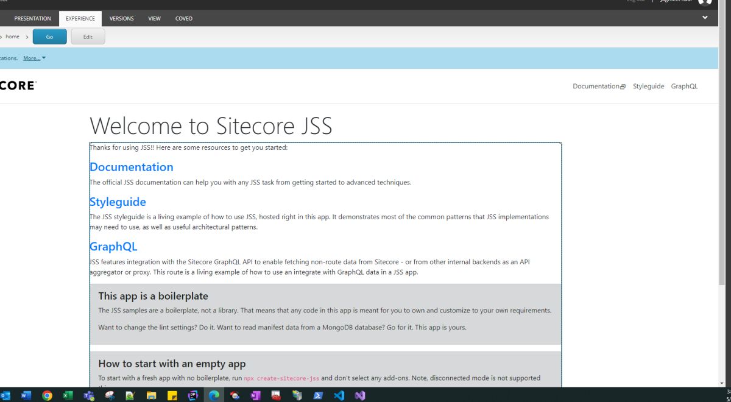The height and width of the screenshot is (402, 731).
Task: Open Visual Studio Code from the taskbar
Action: pyautogui.click(x=339, y=395)
